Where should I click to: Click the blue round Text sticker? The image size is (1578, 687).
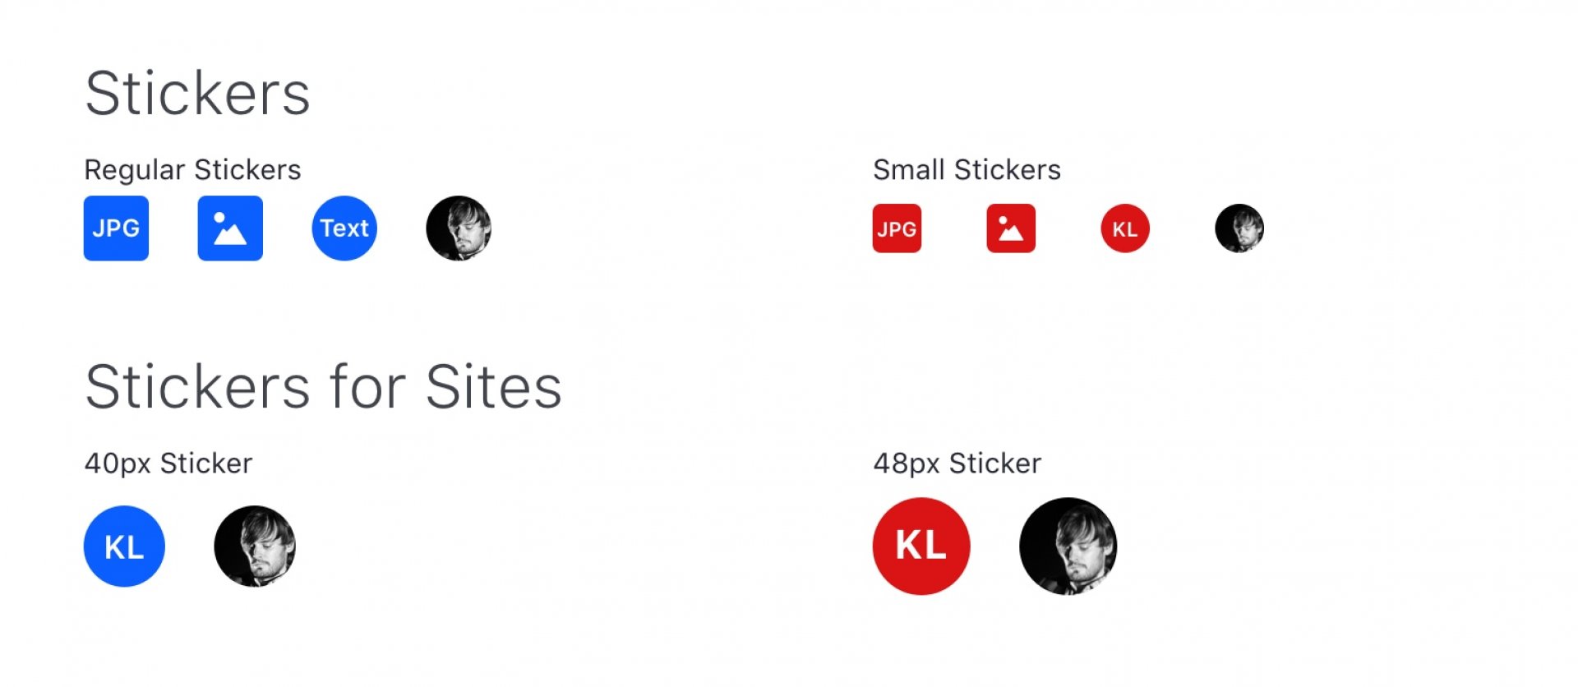click(344, 228)
